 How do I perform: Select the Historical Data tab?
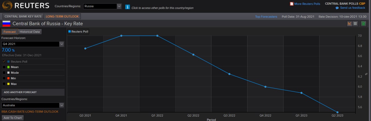click(30, 32)
